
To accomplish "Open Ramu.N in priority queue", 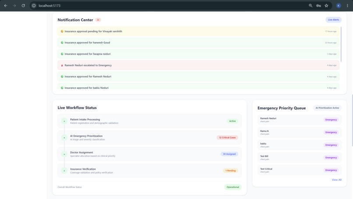I will pyautogui.click(x=300, y=132).
